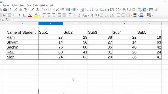Image resolution: width=168 pixels, height=94 pixels.
Task: Toggle Underline formatting
Action: 24,15
